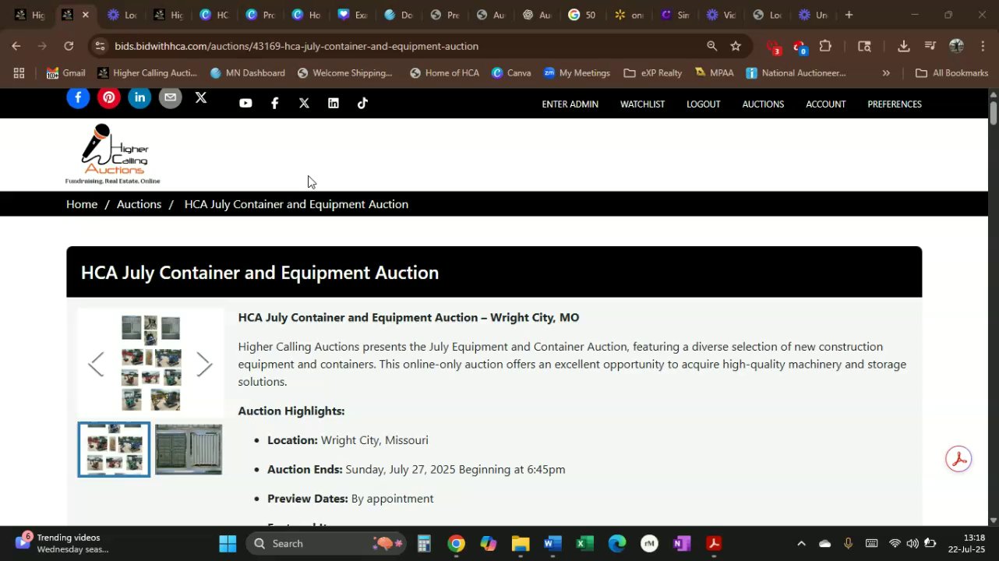Open the Pinterest share icon
Screen dimensions: 999x561
[109, 97]
